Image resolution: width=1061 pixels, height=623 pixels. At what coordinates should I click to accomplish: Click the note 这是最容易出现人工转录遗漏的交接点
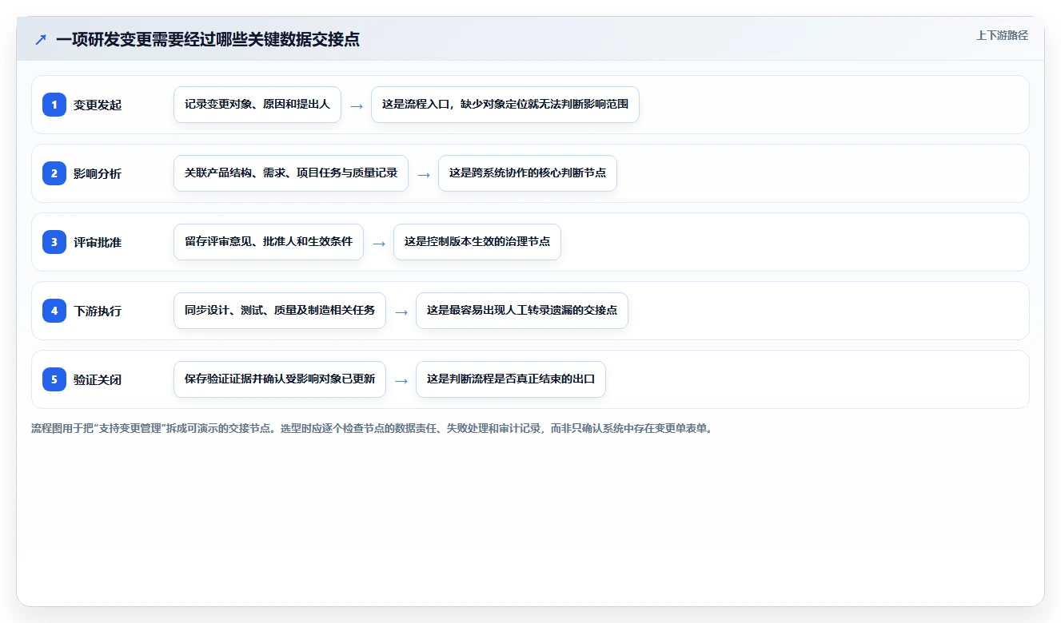pyautogui.click(x=522, y=311)
